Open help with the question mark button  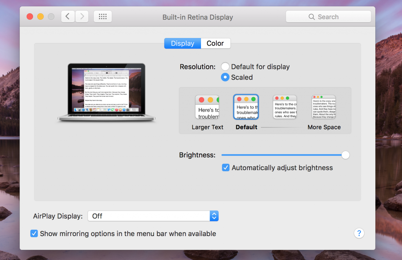pos(359,233)
